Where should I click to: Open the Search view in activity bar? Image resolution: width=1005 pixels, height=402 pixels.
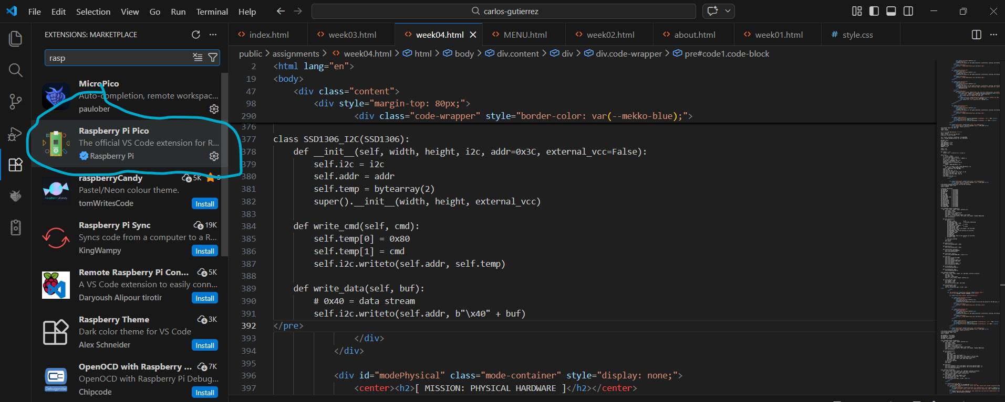pos(16,70)
